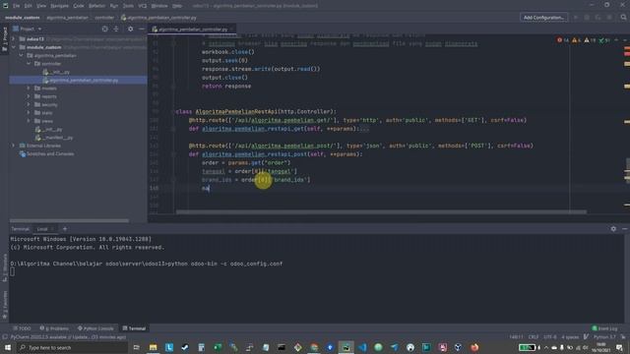Image resolution: width=630 pixels, height=354 pixels.
Task: Click the locate opened file target icon
Action: pos(105,29)
